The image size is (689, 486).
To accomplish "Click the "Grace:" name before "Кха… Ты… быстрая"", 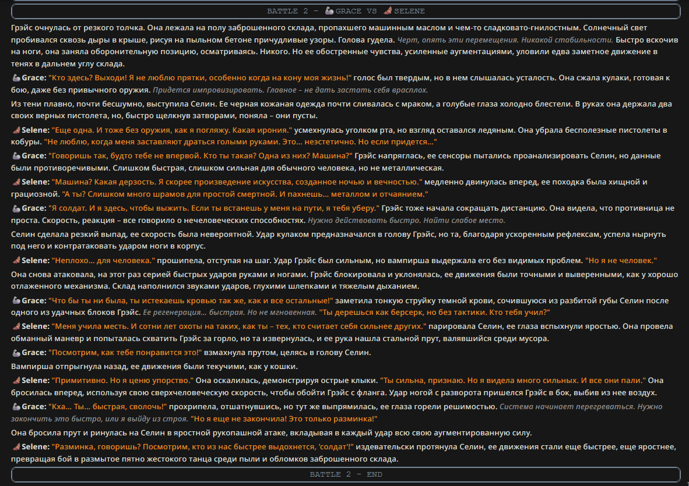I will click(34, 407).
